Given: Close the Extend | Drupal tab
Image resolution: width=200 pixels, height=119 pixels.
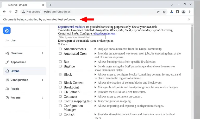Looking at the screenshot, I should click(x=43, y=5).
